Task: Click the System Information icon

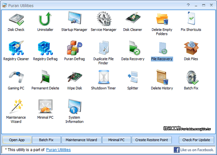Action: point(74,106)
